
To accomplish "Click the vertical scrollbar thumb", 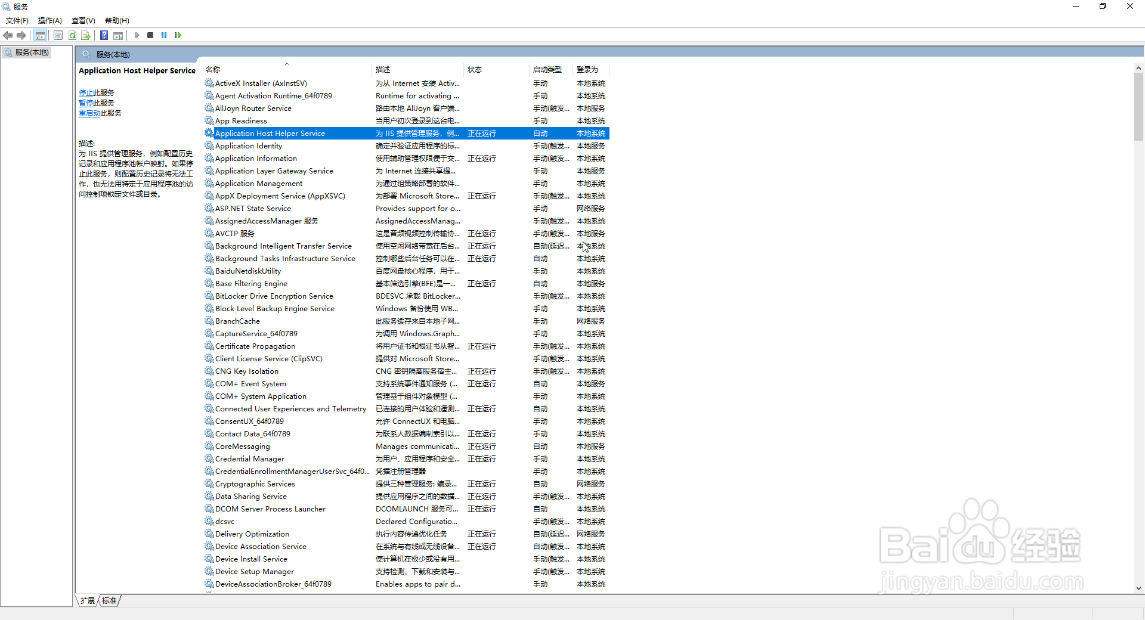I will pos(1138,107).
